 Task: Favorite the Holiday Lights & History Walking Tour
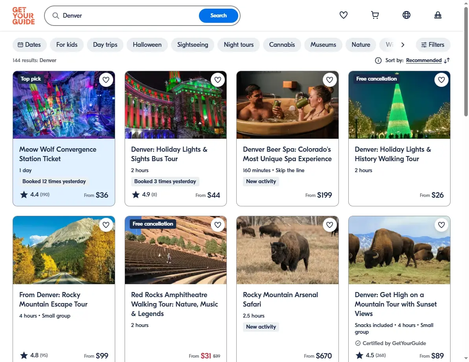pos(441,80)
